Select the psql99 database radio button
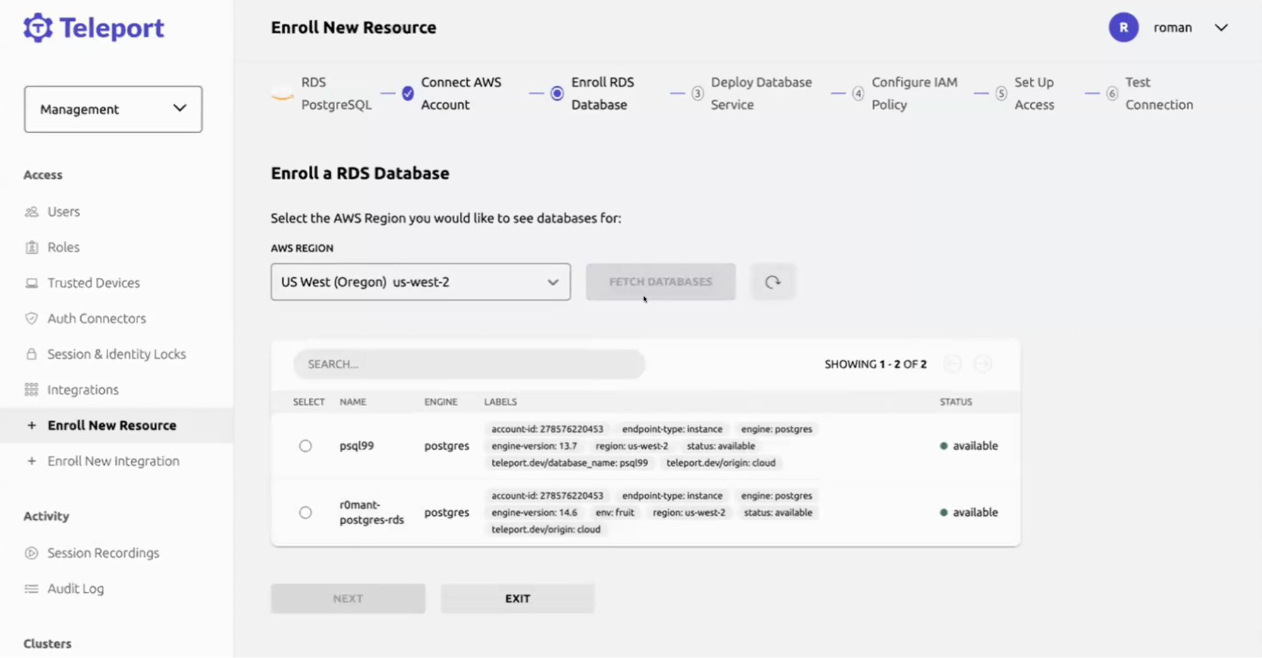The image size is (1262, 658). point(306,446)
